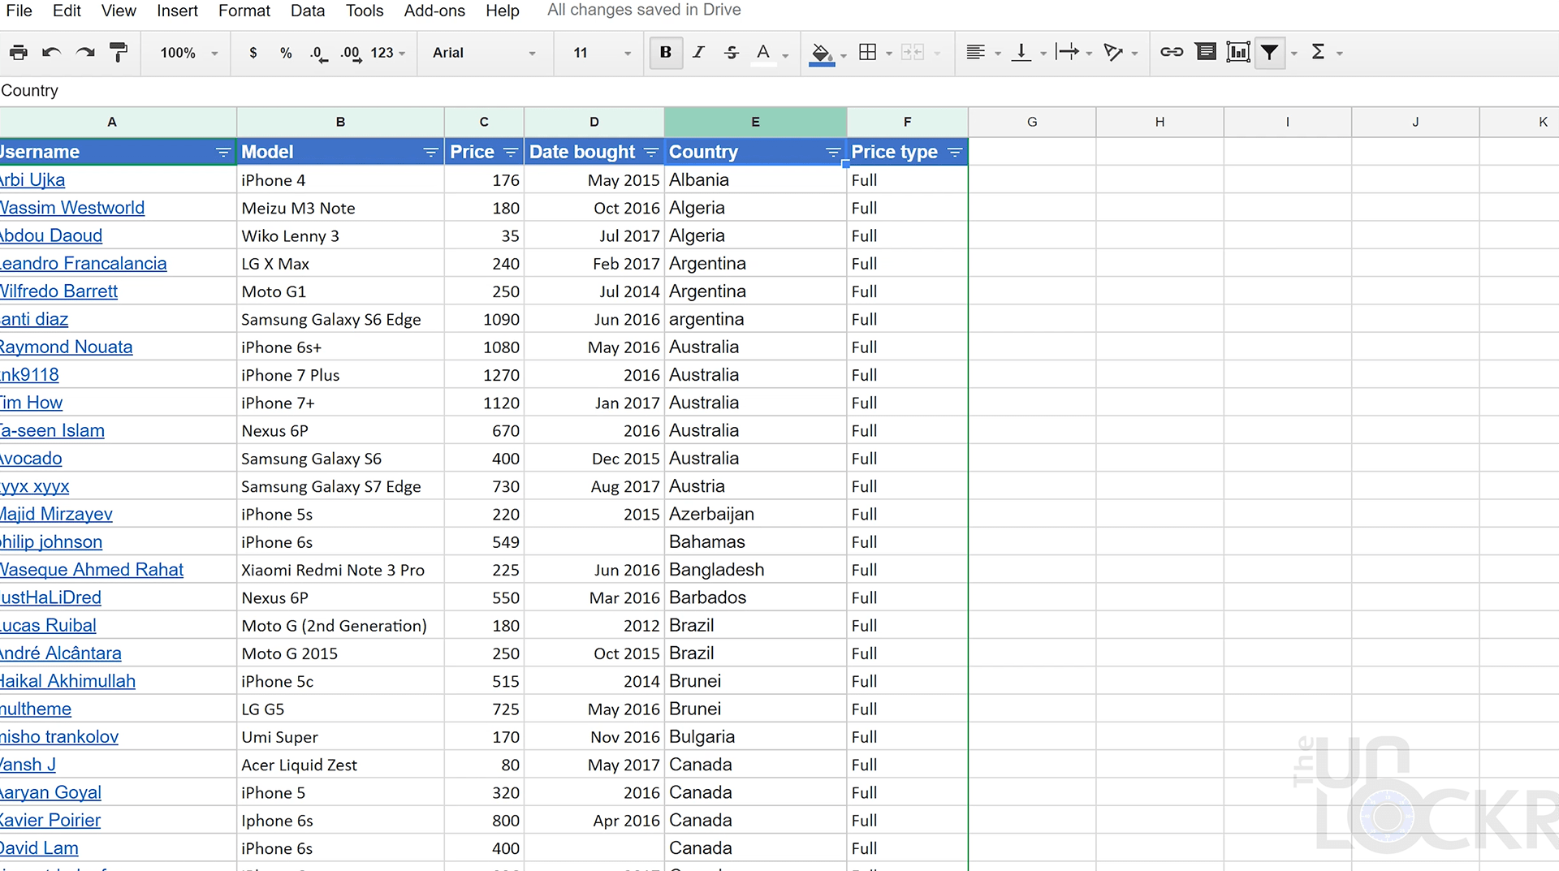
Task: Open the Tools menu
Action: tap(365, 11)
